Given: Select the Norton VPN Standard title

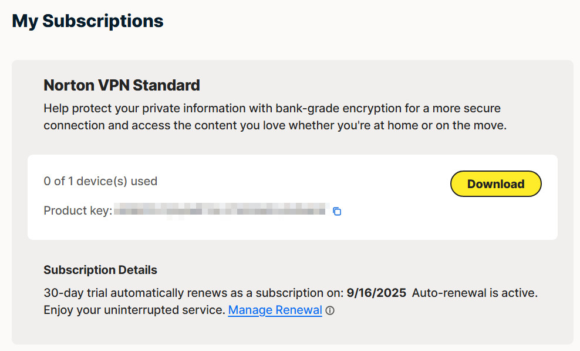Looking at the screenshot, I should [x=122, y=85].
